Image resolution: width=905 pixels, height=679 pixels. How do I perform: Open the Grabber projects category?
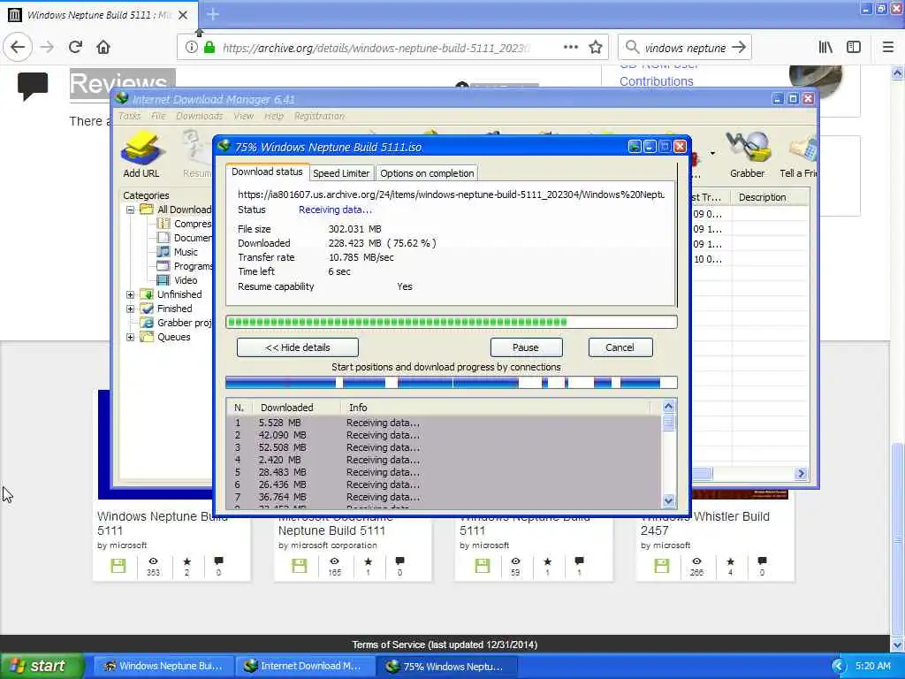pos(184,323)
